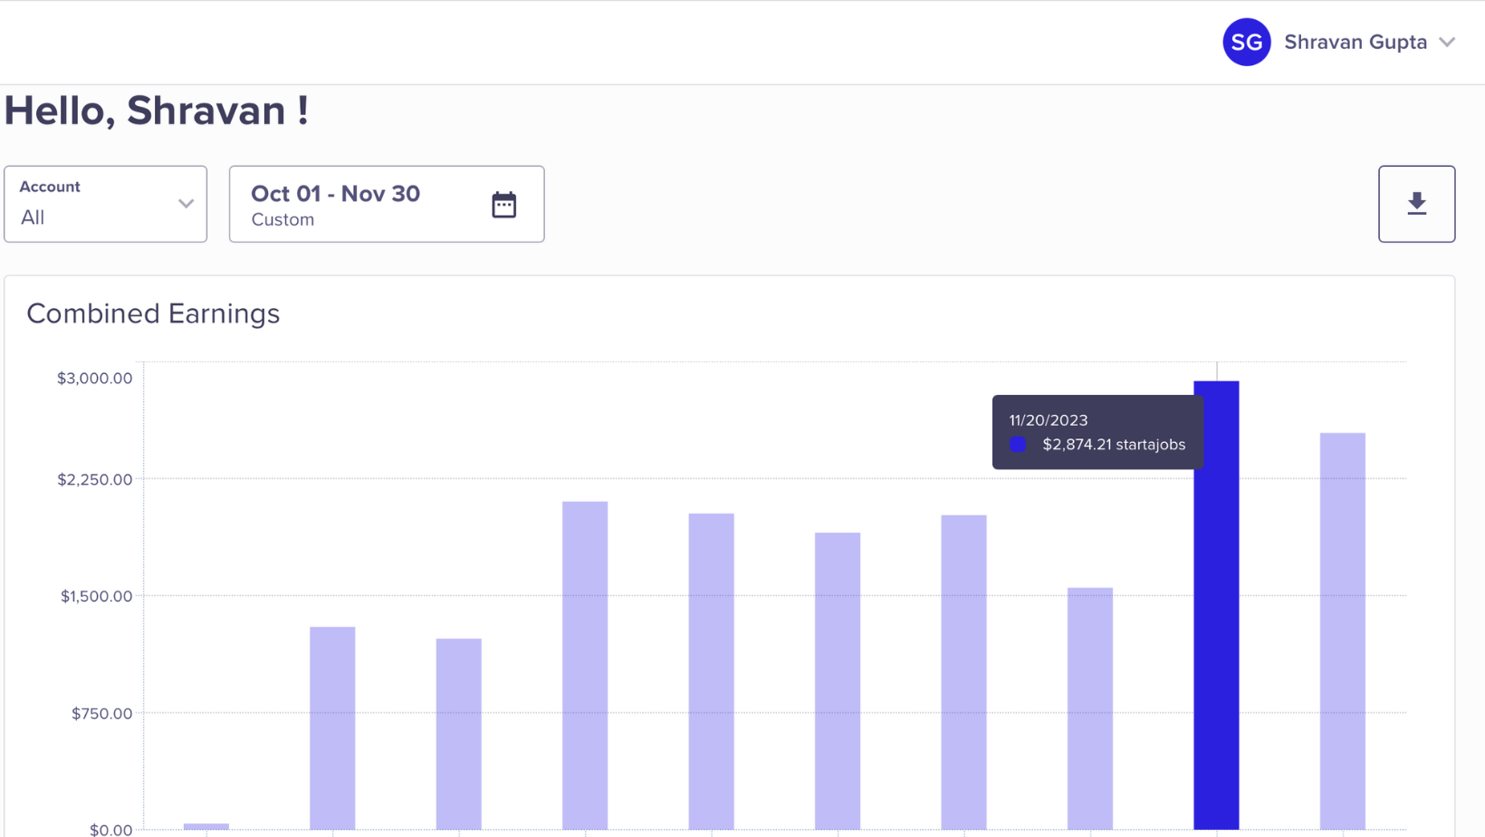Image resolution: width=1485 pixels, height=837 pixels.
Task: Click the Custom label under date range
Action: click(283, 220)
